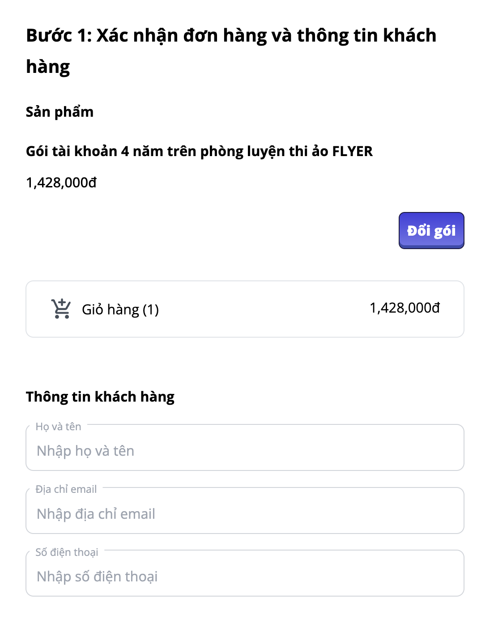Click the Giỏ hàng cart label
Viewport: 494px width, 627px height.
pyautogui.click(x=110, y=309)
